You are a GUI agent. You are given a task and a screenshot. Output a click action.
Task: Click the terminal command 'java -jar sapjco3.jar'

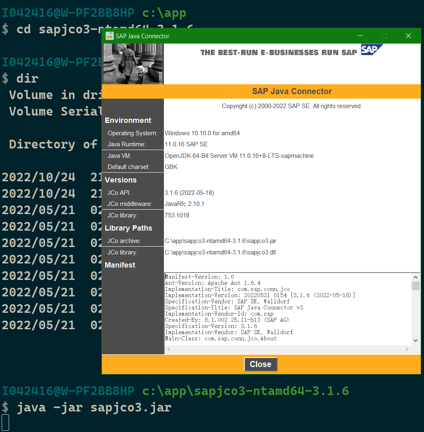94,407
